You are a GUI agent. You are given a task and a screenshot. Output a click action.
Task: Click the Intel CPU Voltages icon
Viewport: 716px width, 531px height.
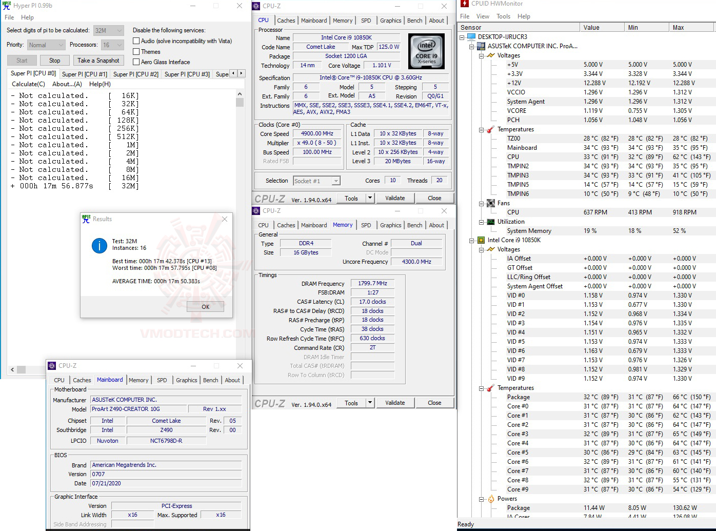490,249
